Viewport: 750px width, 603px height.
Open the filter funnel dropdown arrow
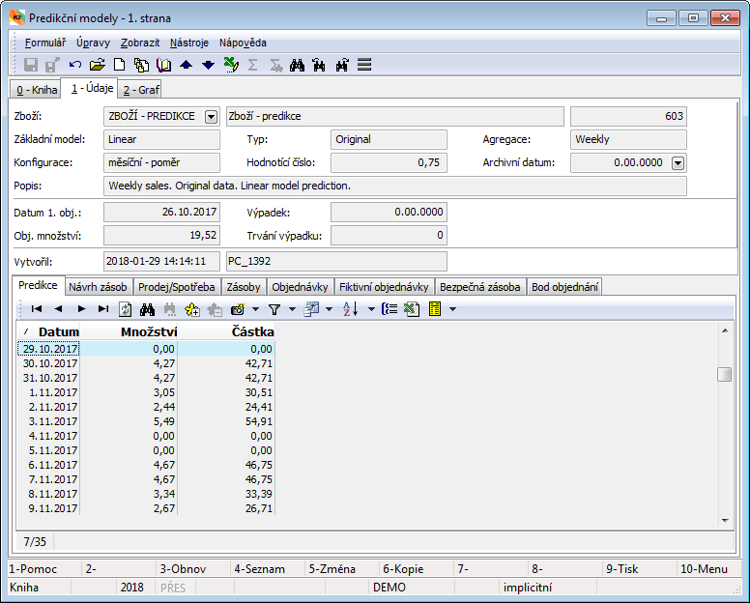tap(291, 309)
